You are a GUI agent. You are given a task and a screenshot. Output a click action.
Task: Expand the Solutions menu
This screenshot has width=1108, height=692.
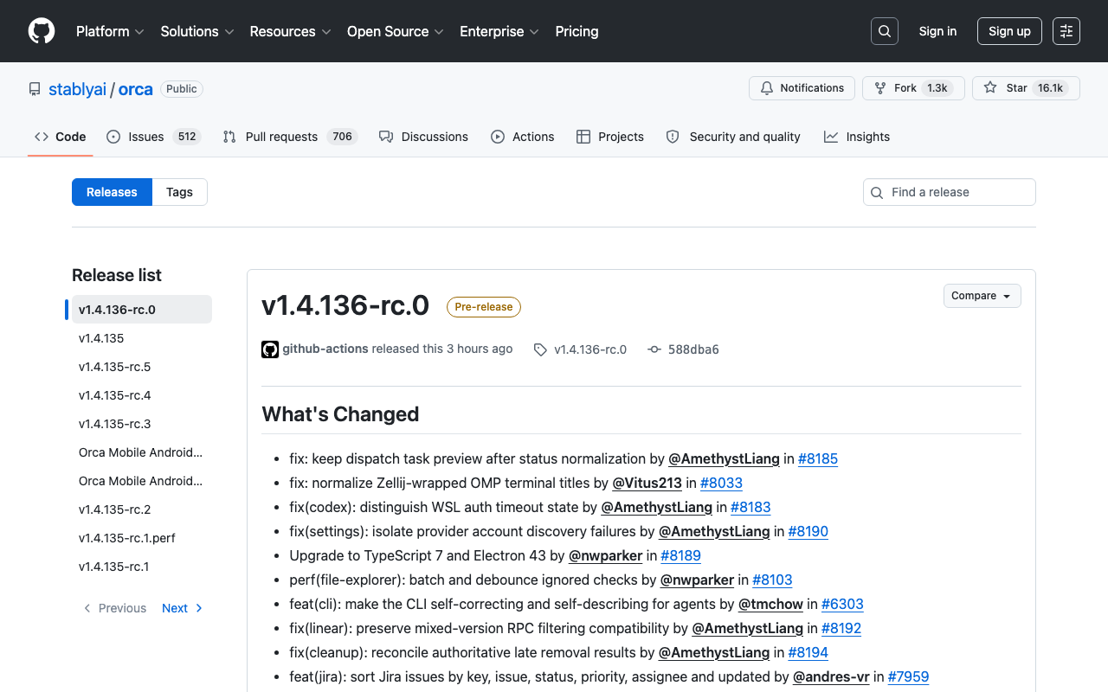coord(197,31)
